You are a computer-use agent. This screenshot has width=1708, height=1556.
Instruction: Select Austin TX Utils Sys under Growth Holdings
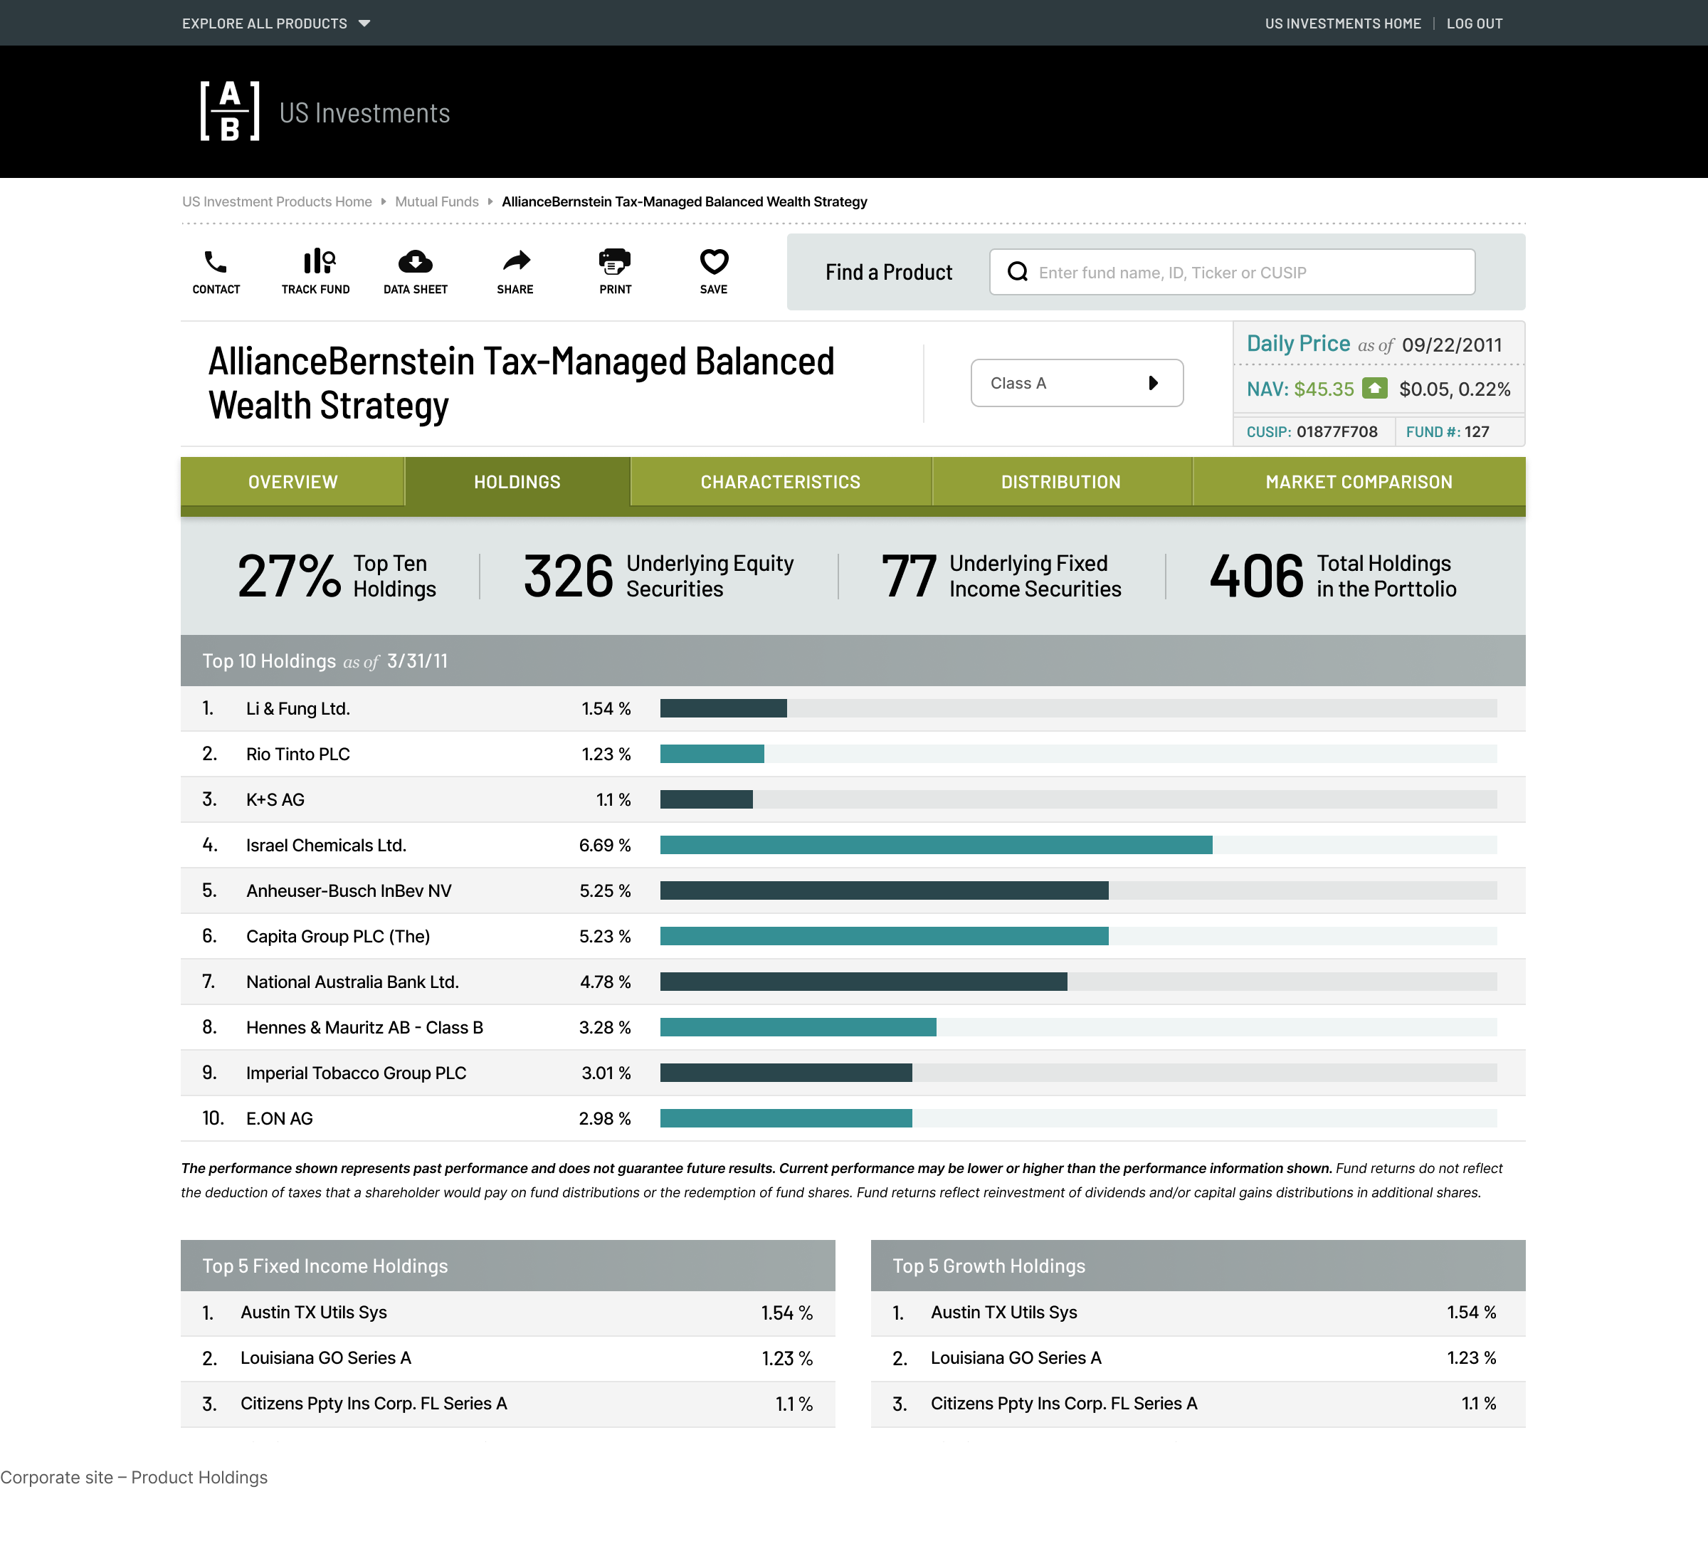tap(1004, 1313)
